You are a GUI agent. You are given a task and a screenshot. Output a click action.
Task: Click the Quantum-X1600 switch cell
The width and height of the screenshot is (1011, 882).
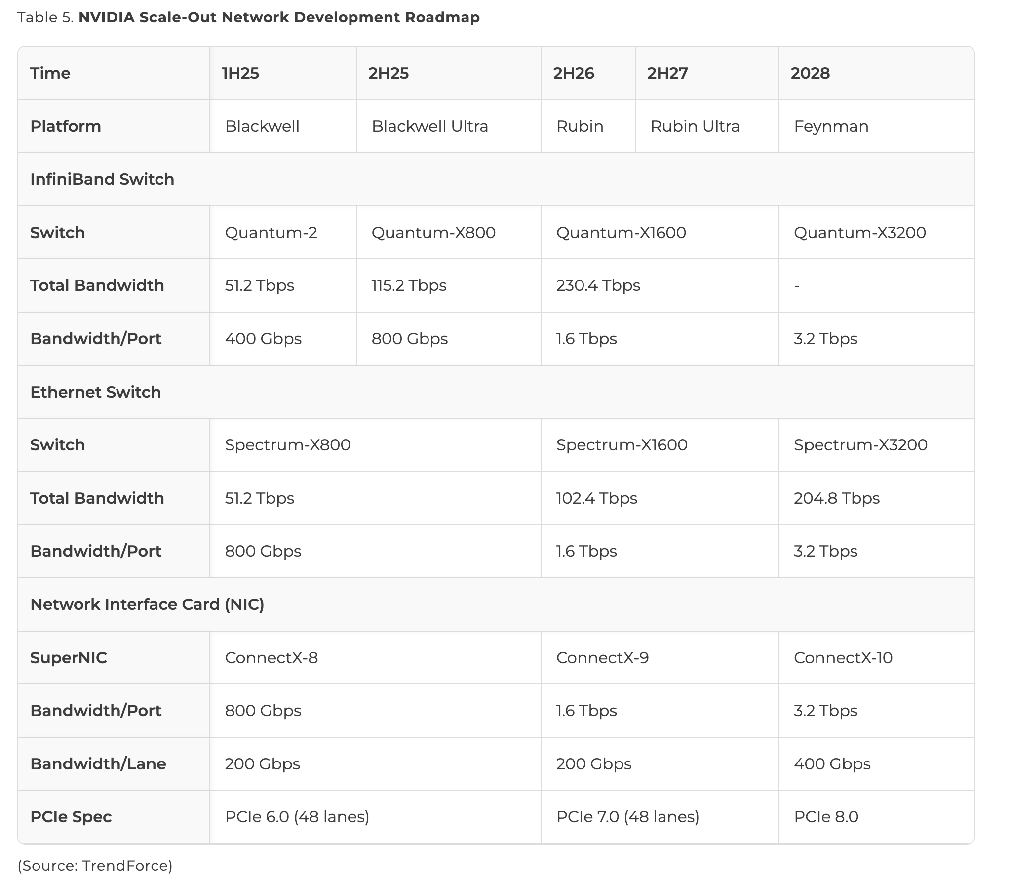click(621, 233)
